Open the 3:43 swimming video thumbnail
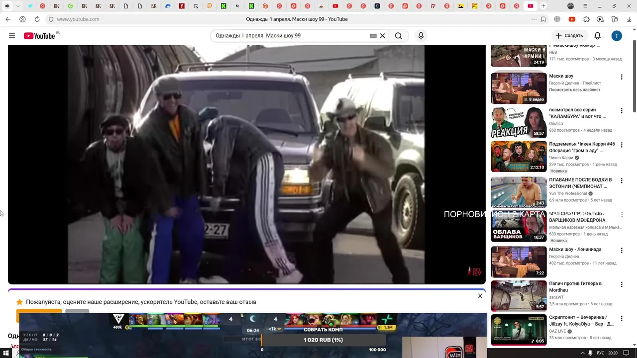Viewport: 637px width, 358px height. pyautogui.click(x=519, y=192)
